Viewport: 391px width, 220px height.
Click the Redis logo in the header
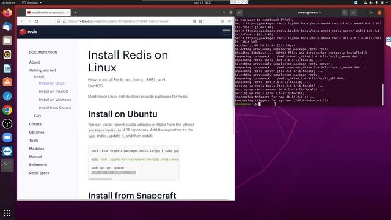point(29,32)
